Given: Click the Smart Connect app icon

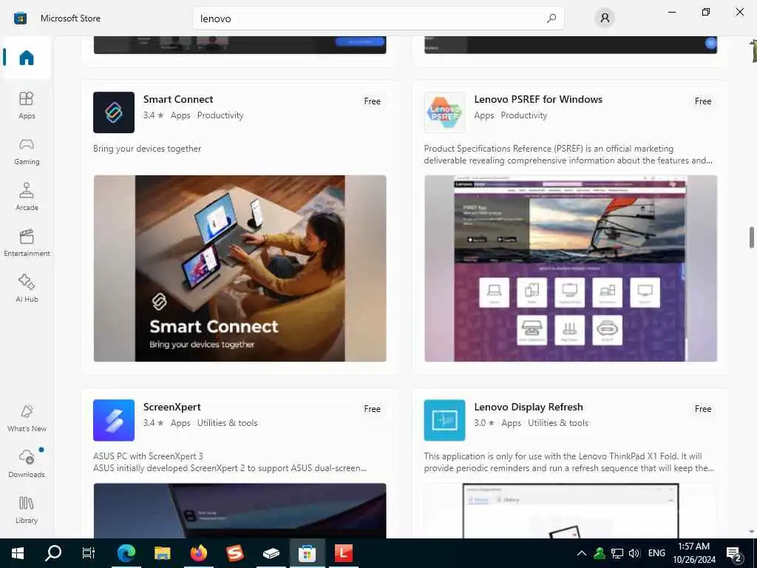Looking at the screenshot, I should (114, 112).
